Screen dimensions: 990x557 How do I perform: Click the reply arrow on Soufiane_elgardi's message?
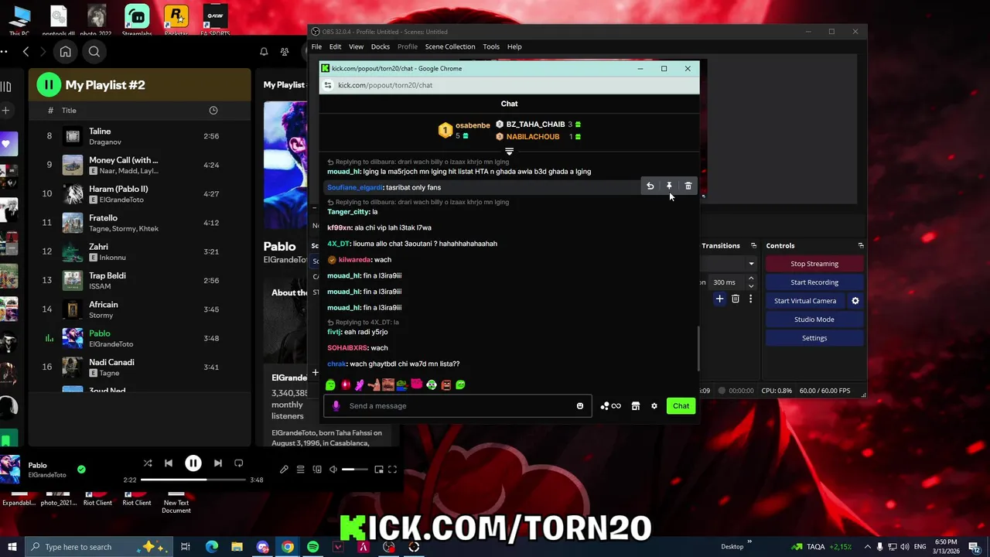click(x=650, y=186)
